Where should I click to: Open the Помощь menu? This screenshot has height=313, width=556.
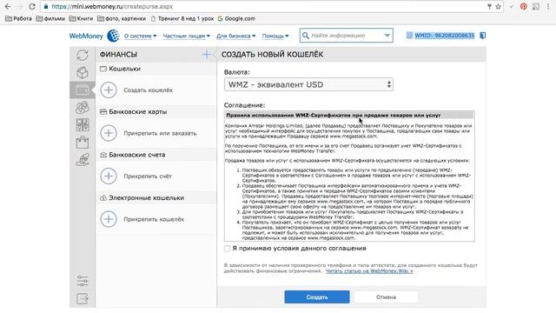click(275, 36)
